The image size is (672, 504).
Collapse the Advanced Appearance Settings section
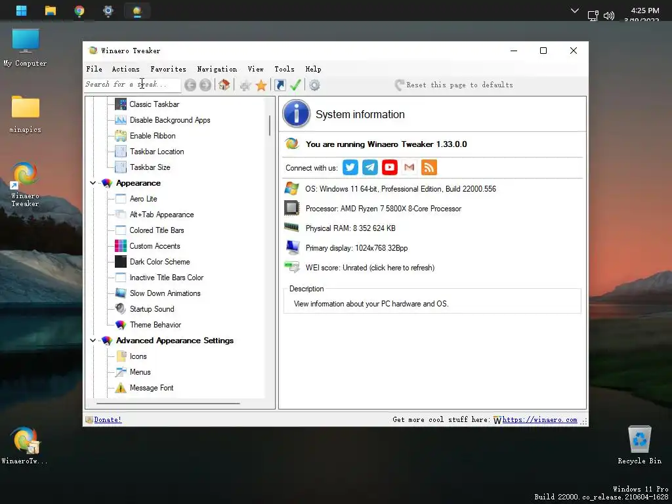point(93,341)
